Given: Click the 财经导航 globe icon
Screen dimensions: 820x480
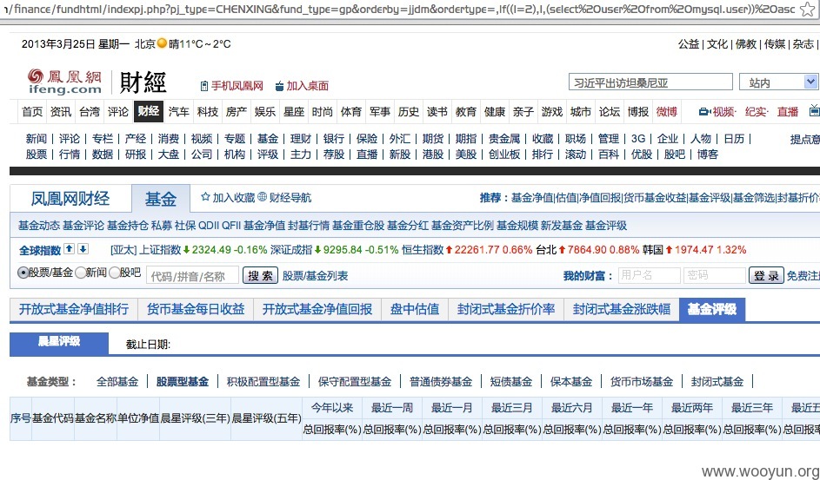Looking at the screenshot, I should click(x=262, y=197).
